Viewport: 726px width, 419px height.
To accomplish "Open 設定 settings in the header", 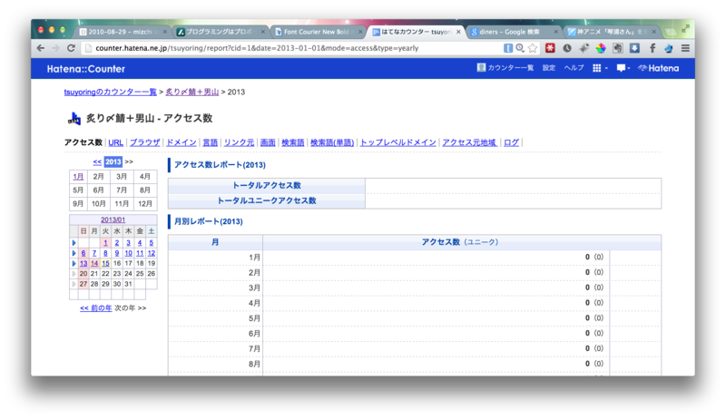I will tap(549, 68).
